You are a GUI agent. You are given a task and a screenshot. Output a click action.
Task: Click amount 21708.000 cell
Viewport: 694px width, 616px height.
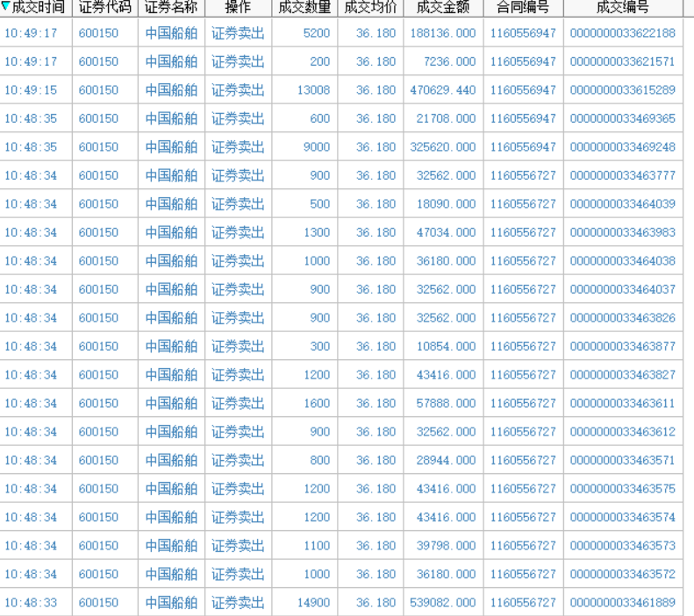click(x=446, y=119)
